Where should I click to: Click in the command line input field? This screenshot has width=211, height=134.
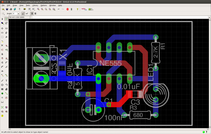coord(120,17)
